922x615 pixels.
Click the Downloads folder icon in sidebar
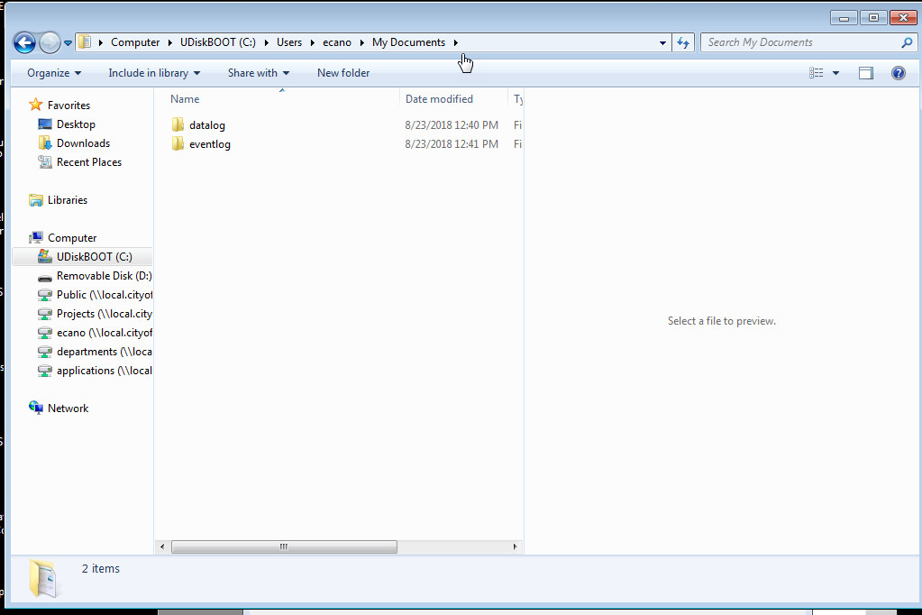[45, 143]
